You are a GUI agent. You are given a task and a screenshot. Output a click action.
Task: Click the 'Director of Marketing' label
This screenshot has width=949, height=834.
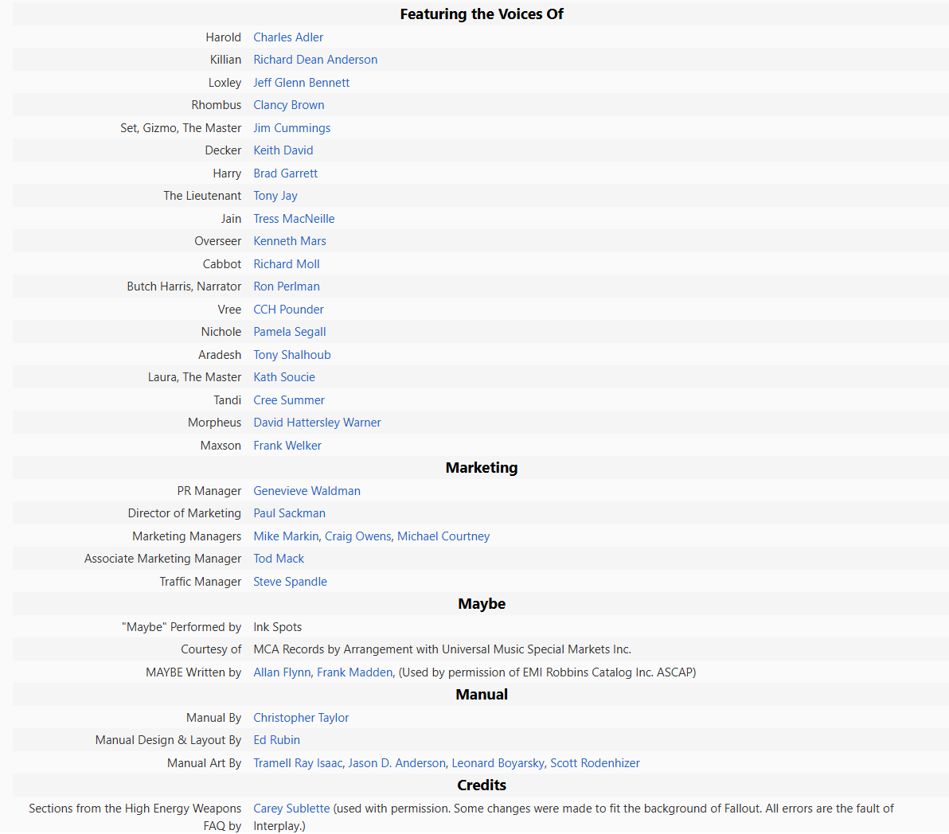pyautogui.click(x=185, y=513)
